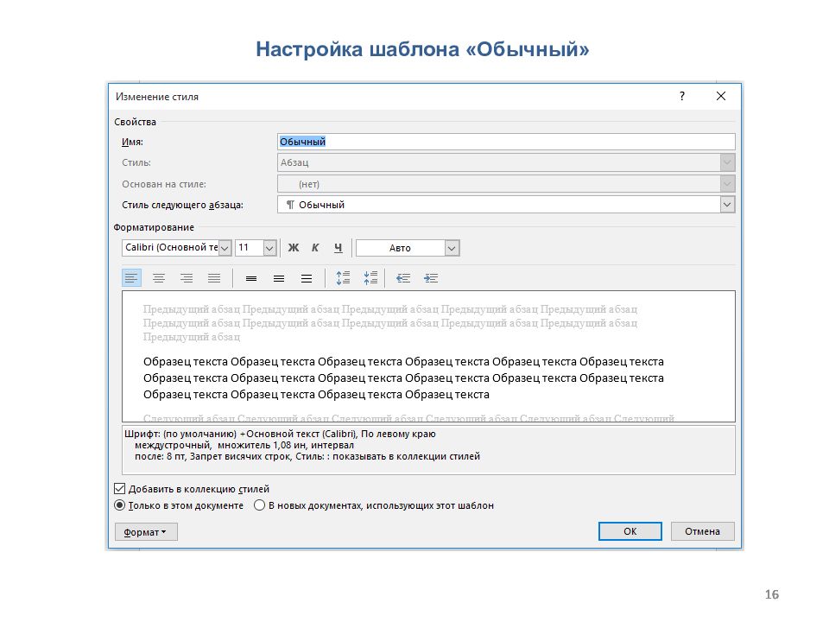Click the sample text preview area

428,356
